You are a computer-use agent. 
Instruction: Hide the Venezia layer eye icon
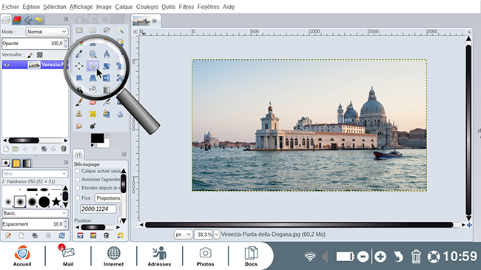(x=7, y=65)
